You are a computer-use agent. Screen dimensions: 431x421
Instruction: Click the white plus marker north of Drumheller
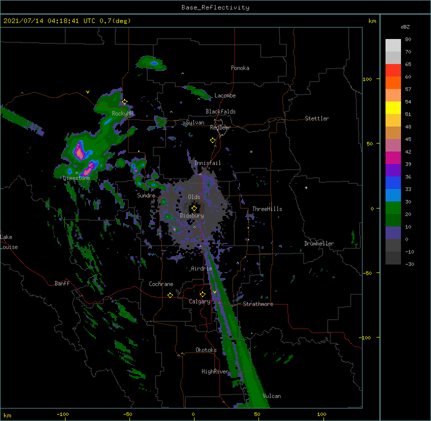pos(306,187)
